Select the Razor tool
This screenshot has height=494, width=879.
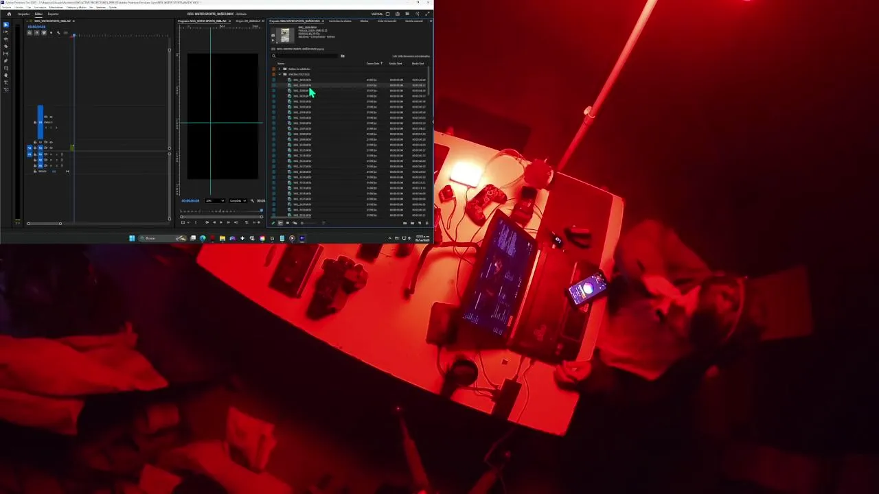pyautogui.click(x=6, y=47)
